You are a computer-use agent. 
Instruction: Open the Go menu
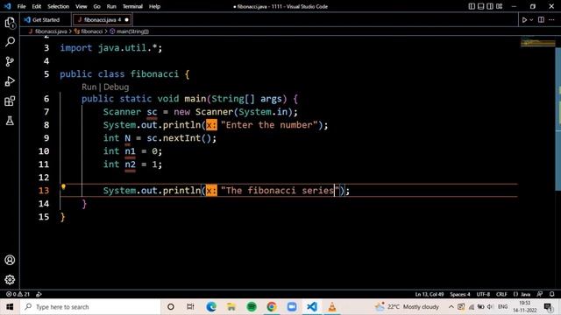pyautogui.click(x=97, y=6)
